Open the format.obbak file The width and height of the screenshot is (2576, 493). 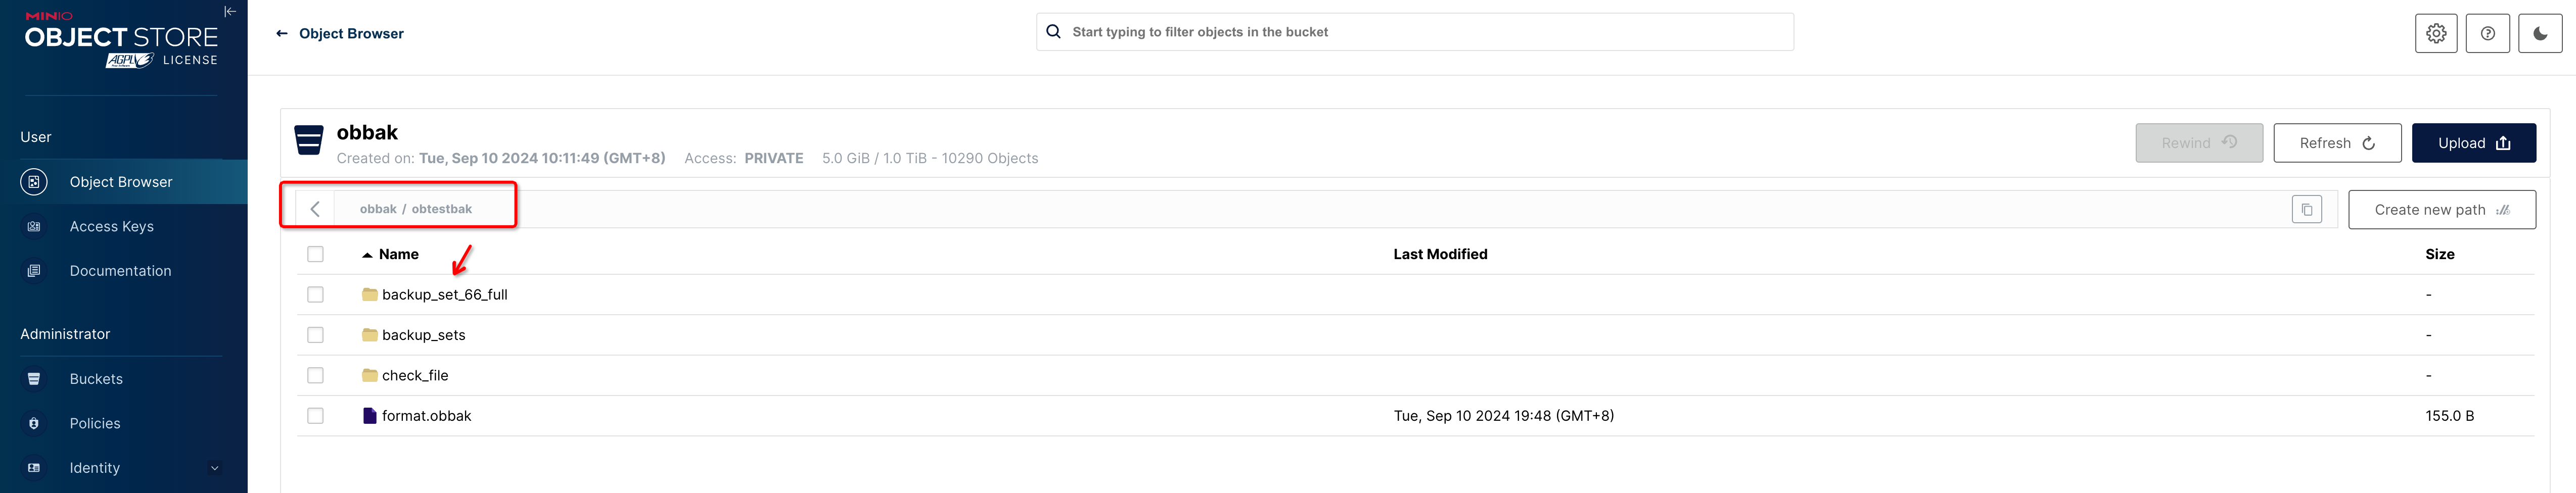click(x=426, y=416)
